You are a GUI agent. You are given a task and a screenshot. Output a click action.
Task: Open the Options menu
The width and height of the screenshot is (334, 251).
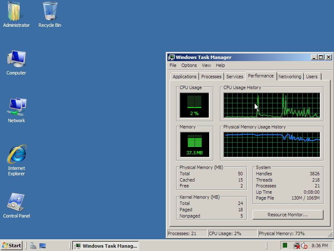click(189, 65)
